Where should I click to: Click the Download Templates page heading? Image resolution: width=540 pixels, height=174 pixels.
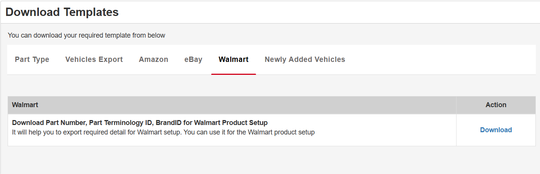(x=62, y=12)
